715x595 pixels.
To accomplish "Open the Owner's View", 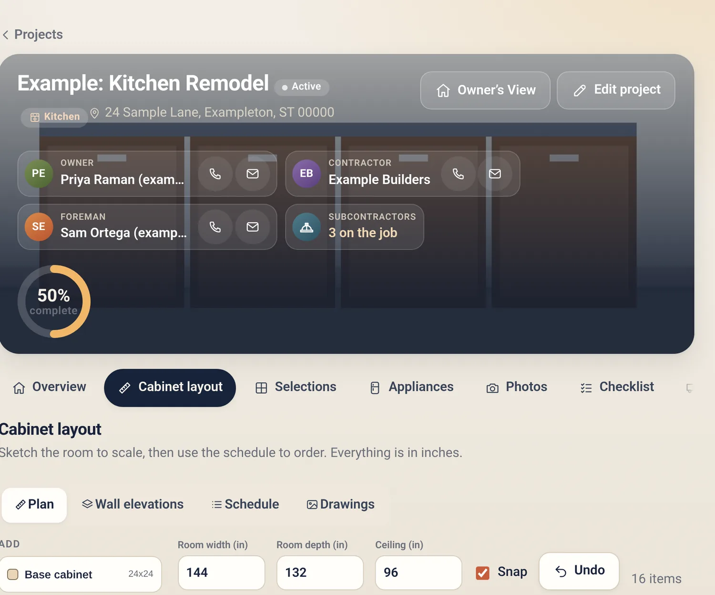I will tap(485, 90).
